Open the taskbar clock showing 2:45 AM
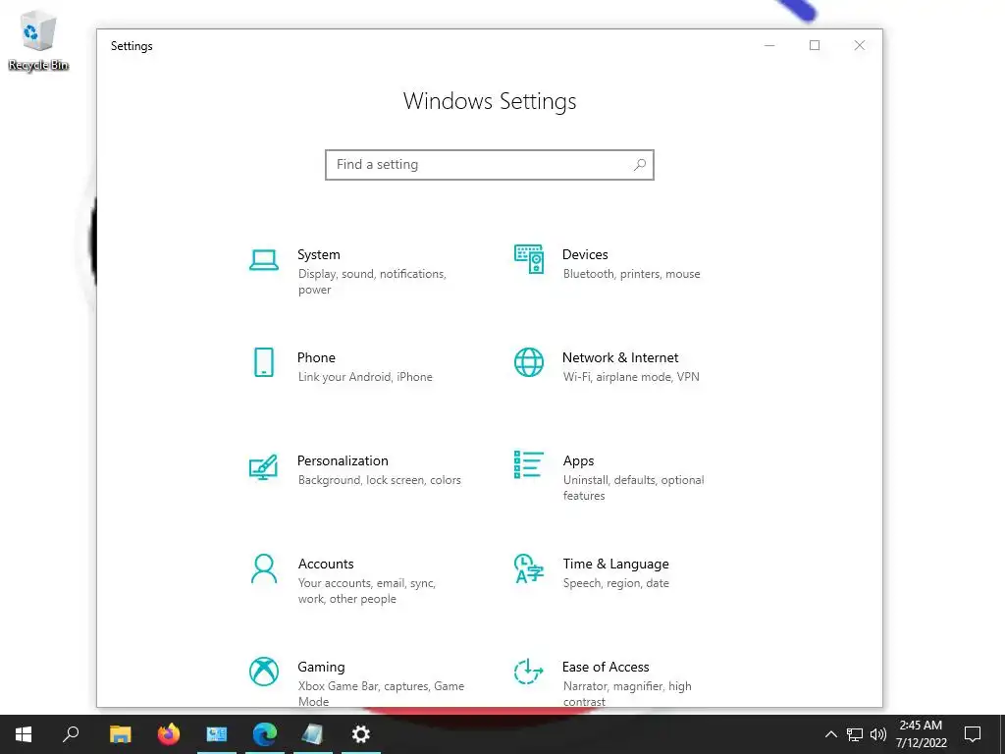This screenshot has height=754, width=1005. coord(921,734)
